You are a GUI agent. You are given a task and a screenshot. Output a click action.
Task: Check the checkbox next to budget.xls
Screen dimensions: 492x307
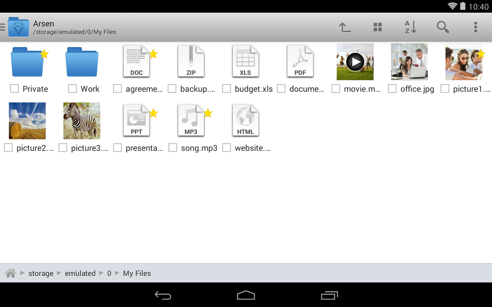click(226, 88)
